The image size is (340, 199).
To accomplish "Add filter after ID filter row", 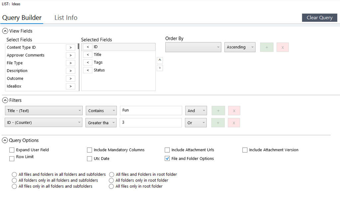I will [x=218, y=123].
